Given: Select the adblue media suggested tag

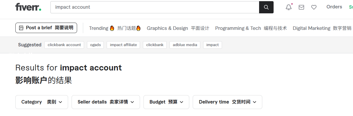Looking at the screenshot, I should [x=185, y=45].
